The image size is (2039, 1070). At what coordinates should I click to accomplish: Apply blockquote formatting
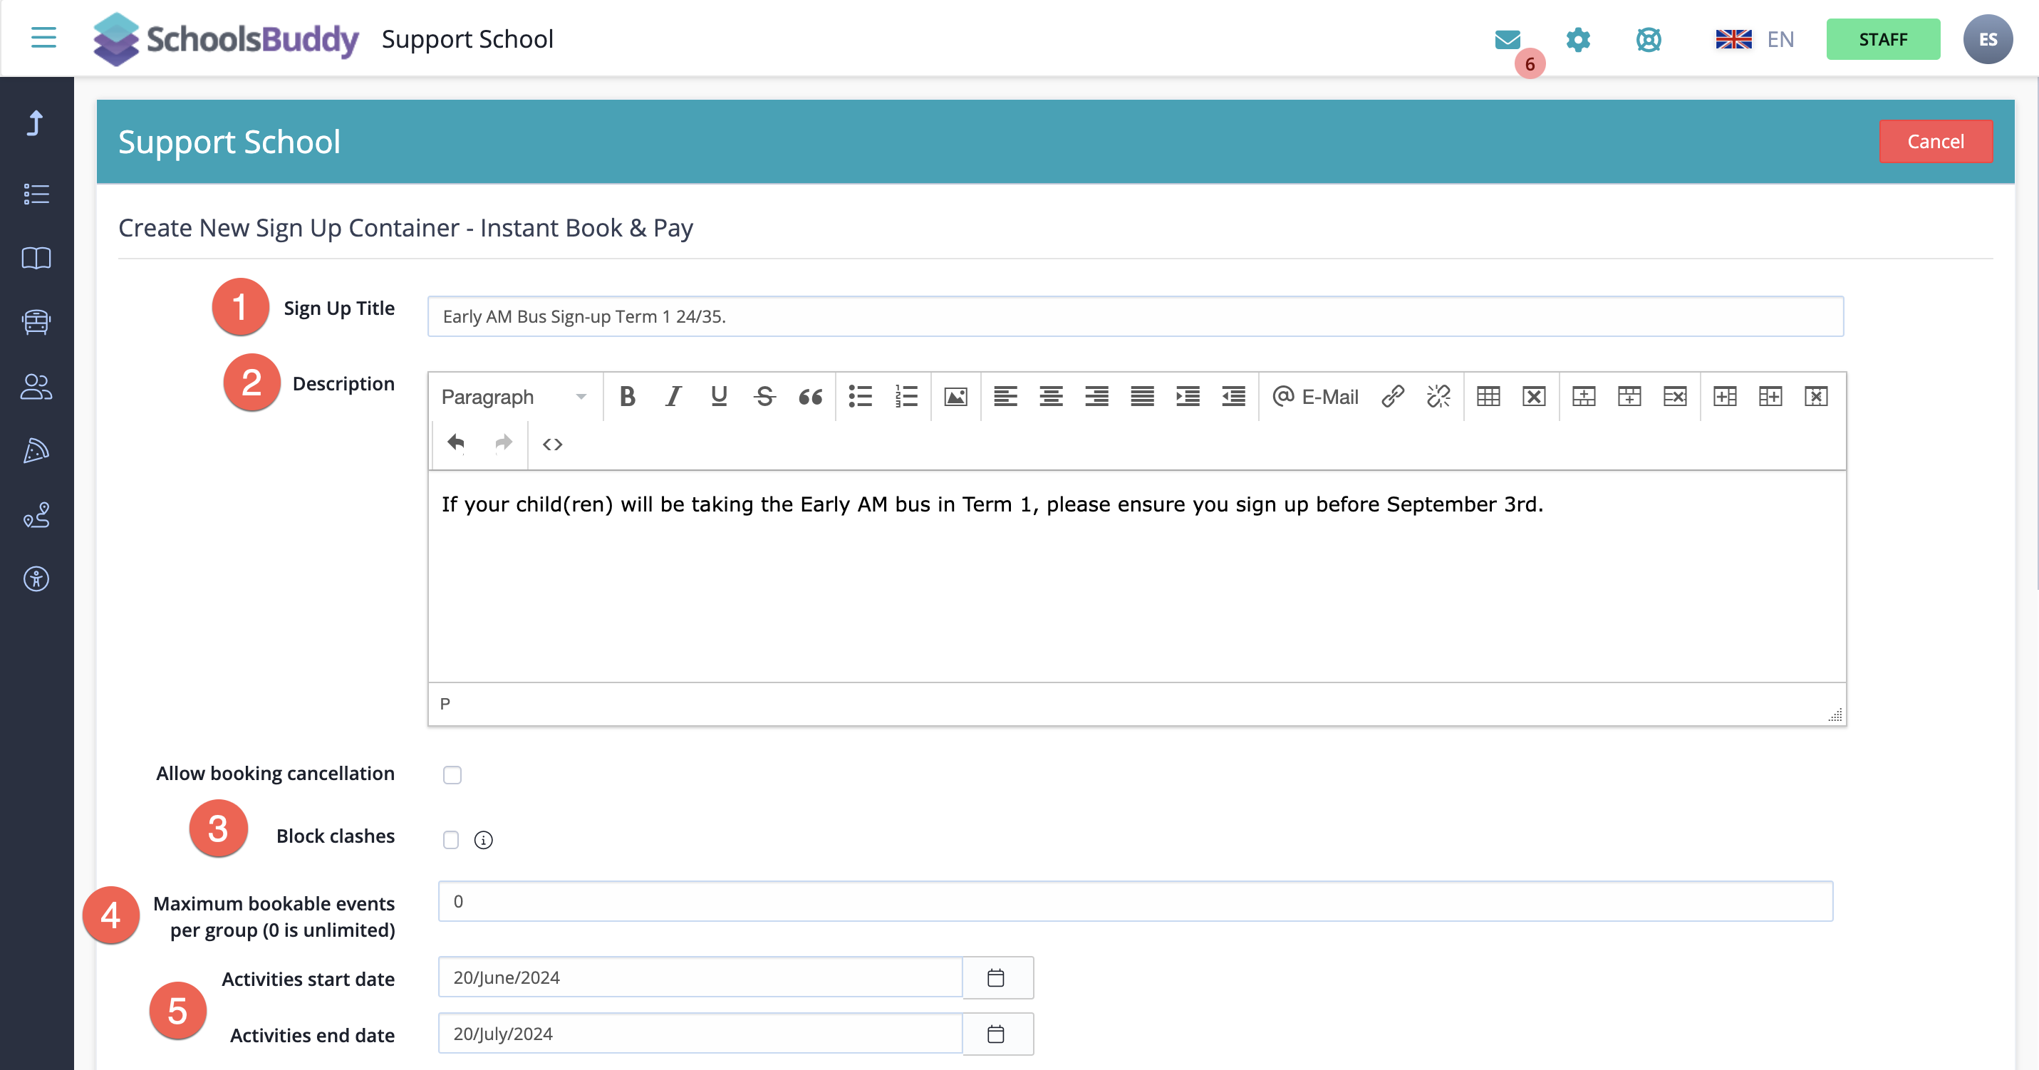coord(810,398)
